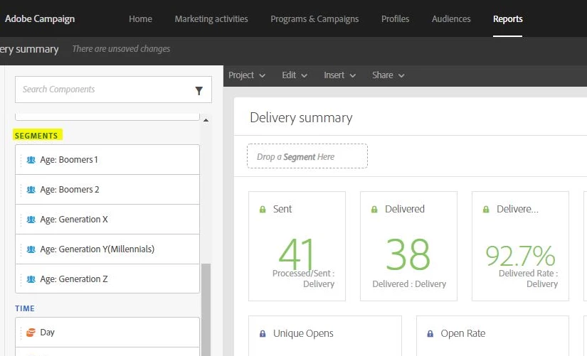Click the lock icon on Unique Opens card
The width and height of the screenshot is (587, 356).
click(x=263, y=333)
